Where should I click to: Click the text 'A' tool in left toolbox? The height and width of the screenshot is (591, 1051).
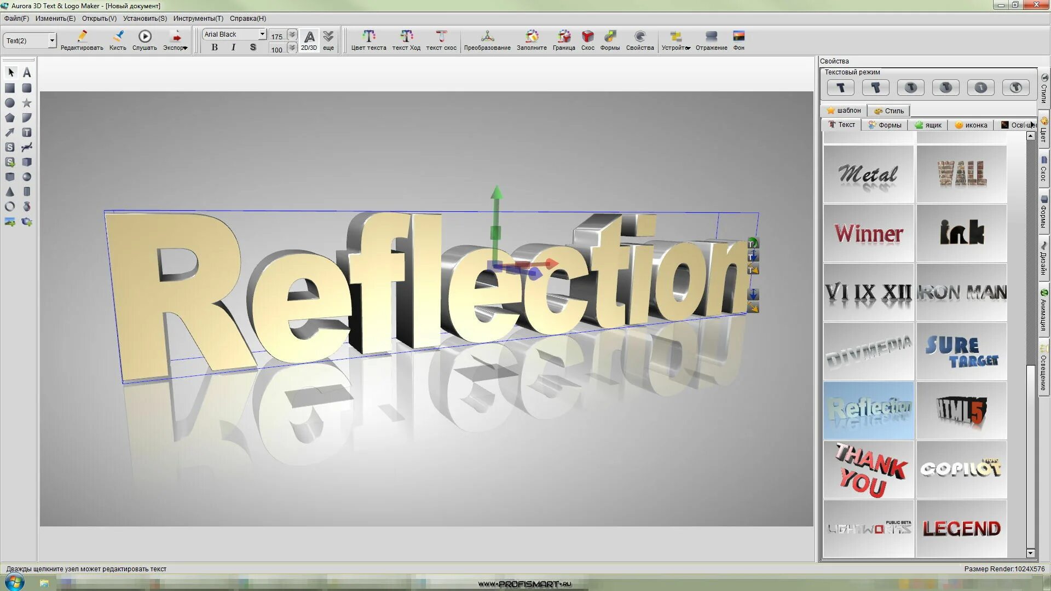pyautogui.click(x=26, y=72)
